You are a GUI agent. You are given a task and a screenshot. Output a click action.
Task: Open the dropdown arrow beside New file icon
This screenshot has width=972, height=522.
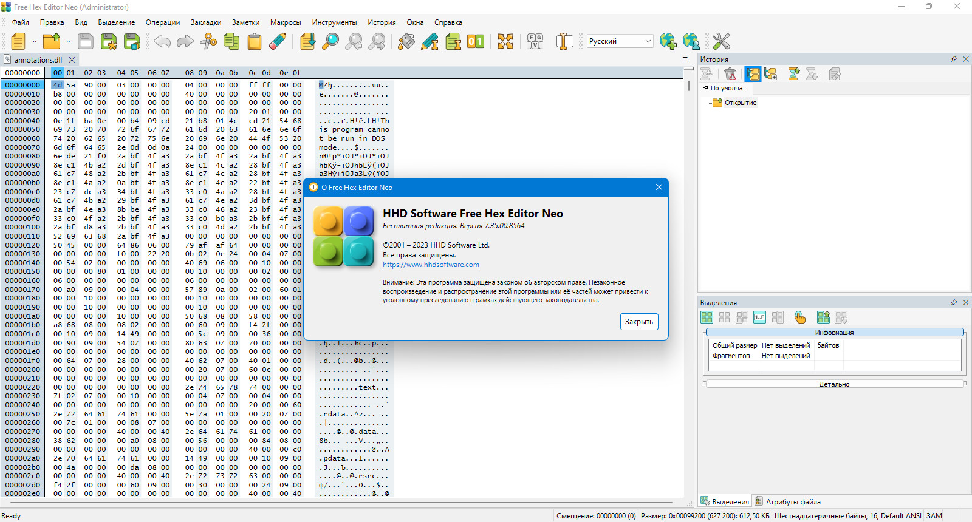[35, 42]
